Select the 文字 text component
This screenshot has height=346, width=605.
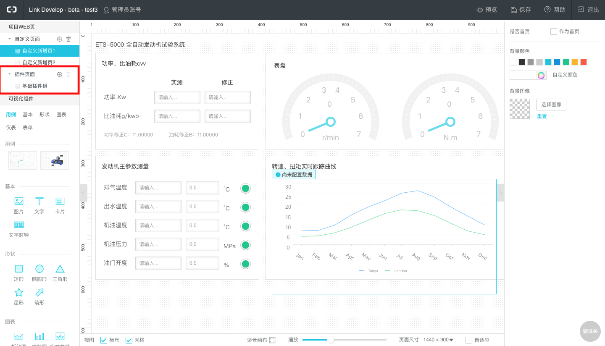point(39,201)
